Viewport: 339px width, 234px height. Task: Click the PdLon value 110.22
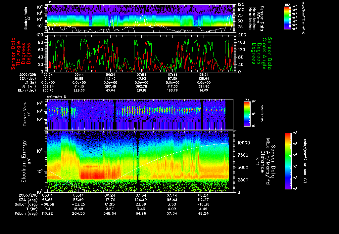(47, 213)
